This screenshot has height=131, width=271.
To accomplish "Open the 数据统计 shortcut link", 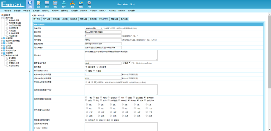I will 84,11.
